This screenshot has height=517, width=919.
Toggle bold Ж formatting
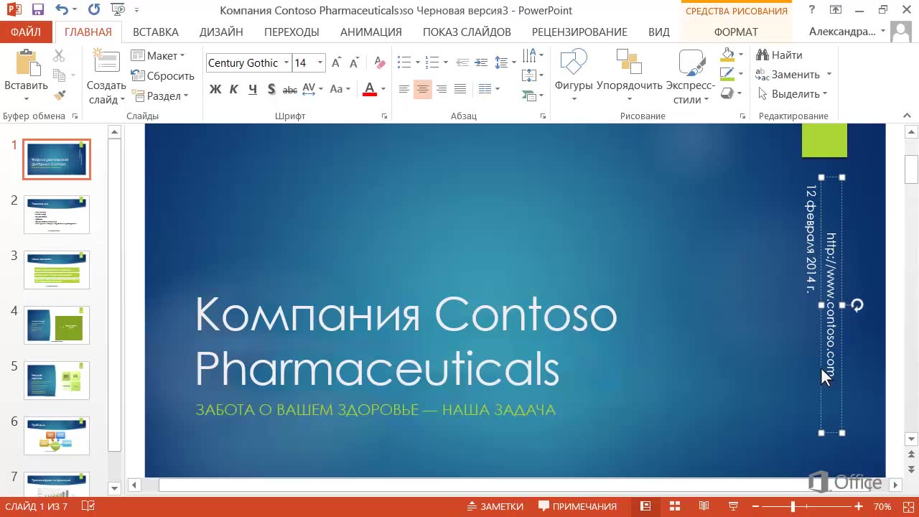click(215, 89)
